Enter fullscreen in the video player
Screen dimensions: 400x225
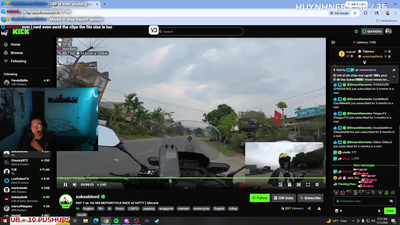point(308,185)
